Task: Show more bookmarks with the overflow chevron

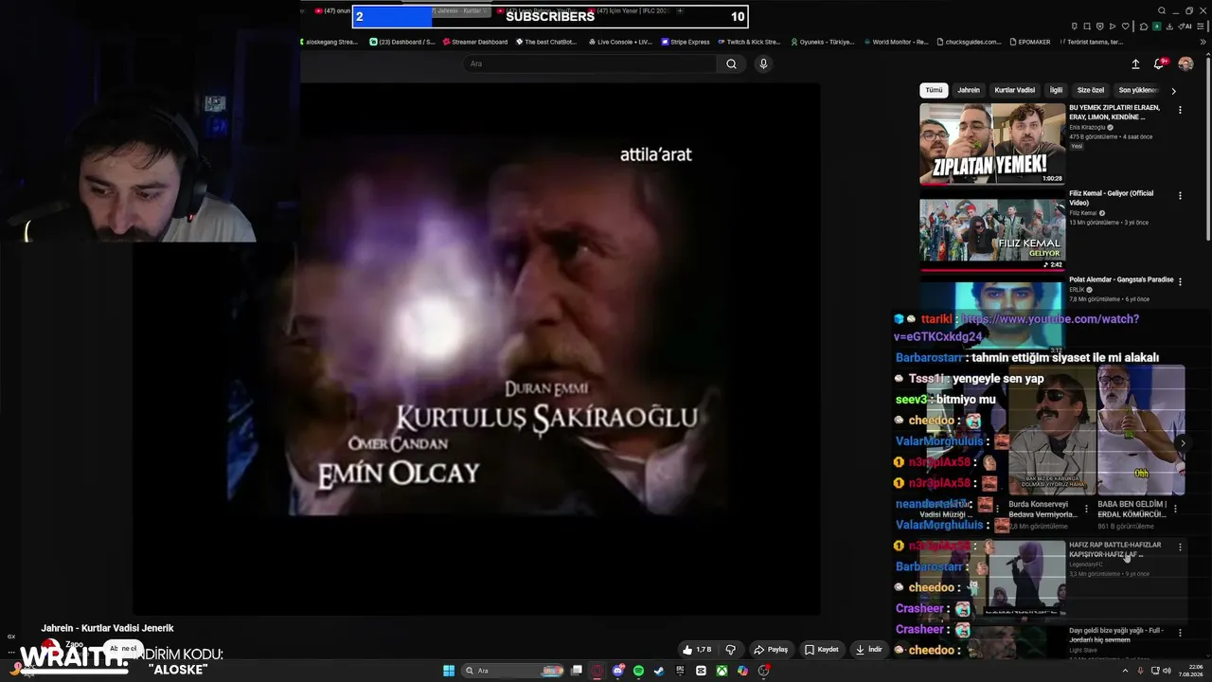Action: click(1203, 42)
